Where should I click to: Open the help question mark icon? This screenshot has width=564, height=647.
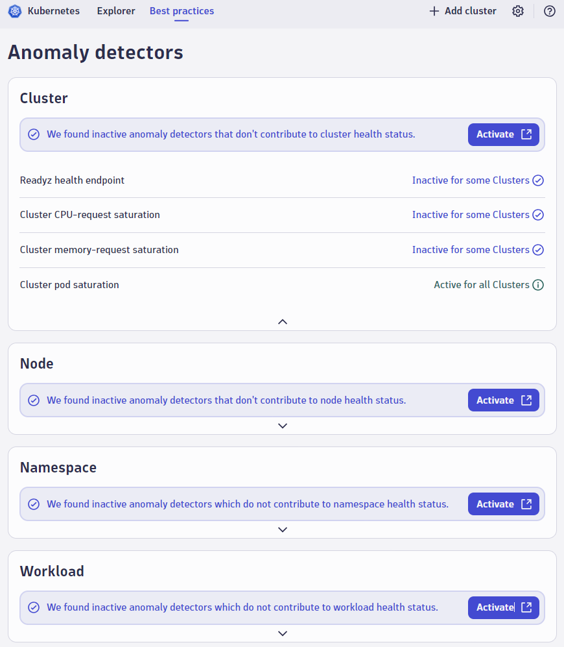550,11
